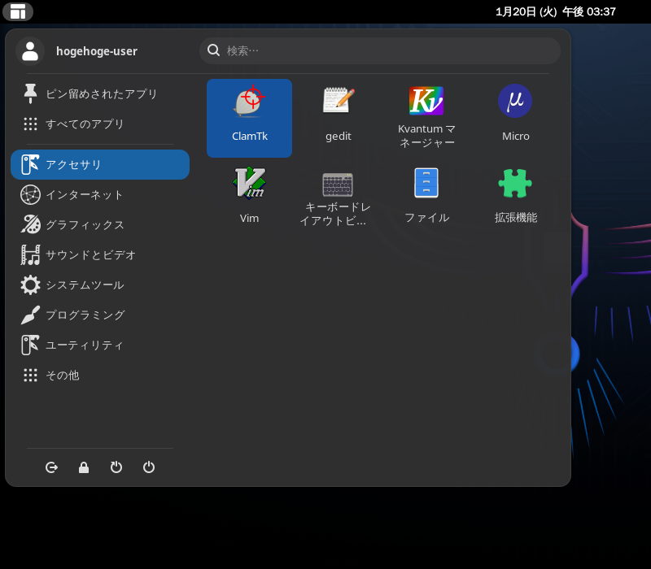Viewport: 651px width, 569px height.
Task: Click the search magnifier icon
Action: [x=213, y=50]
